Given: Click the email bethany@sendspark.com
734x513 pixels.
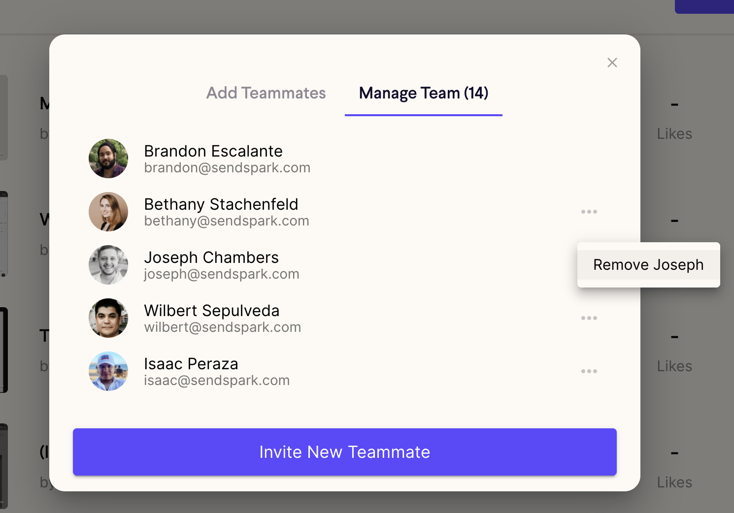Looking at the screenshot, I should (227, 221).
